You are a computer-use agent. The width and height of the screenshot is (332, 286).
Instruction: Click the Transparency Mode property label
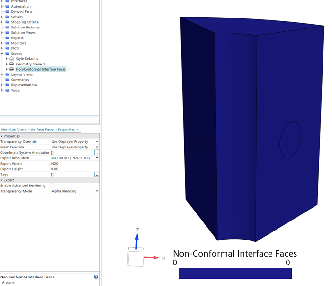(x=16, y=191)
